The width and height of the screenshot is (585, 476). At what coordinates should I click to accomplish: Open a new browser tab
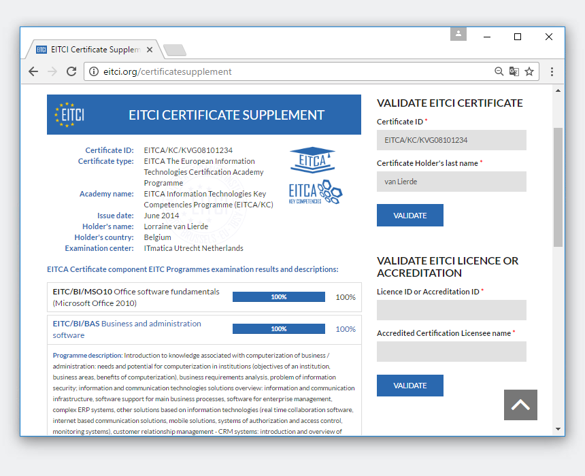[175, 50]
